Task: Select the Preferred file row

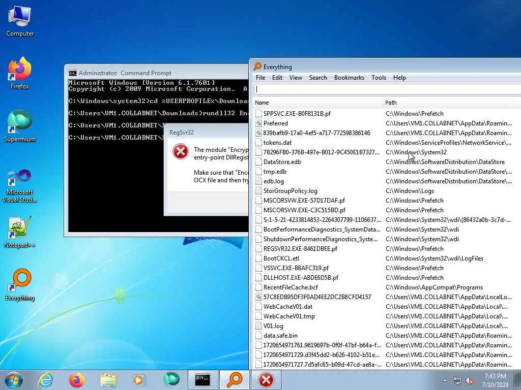Action: click(x=387, y=123)
